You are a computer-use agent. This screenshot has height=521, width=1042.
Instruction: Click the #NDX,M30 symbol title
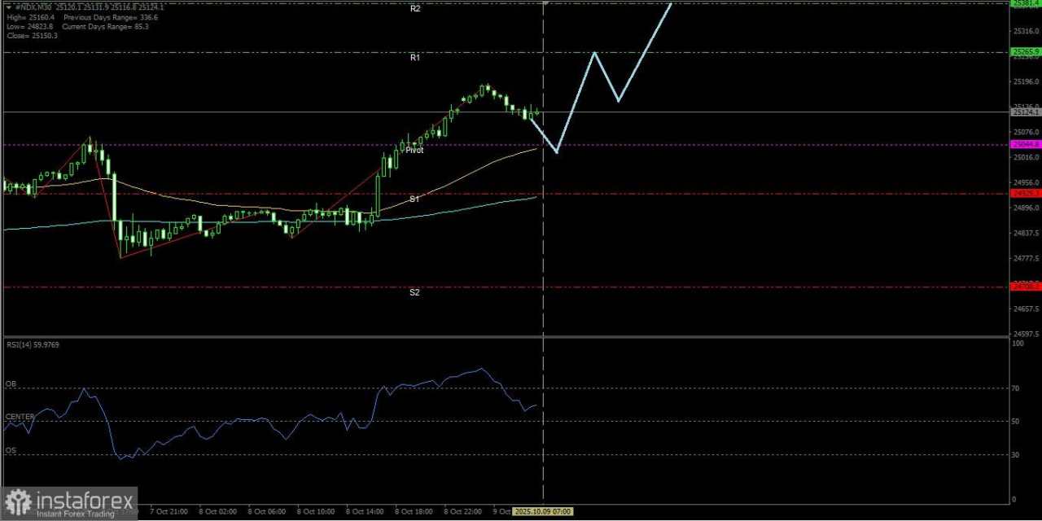tap(33, 7)
